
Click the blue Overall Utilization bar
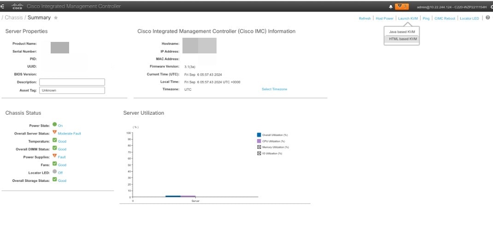coord(173,196)
